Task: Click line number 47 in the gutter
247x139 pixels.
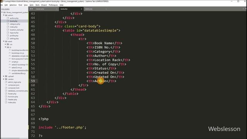Action: click(x=33, y=31)
